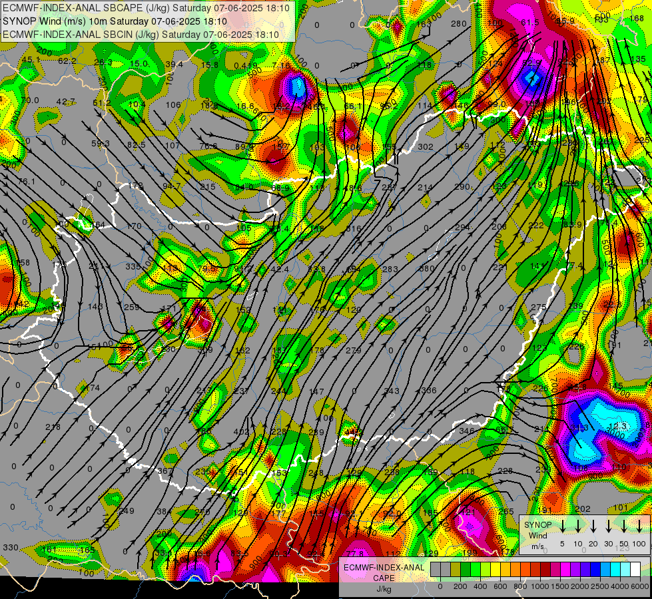Click the 'SYNOP Wind (m/s) 10m' title line

(115, 21)
